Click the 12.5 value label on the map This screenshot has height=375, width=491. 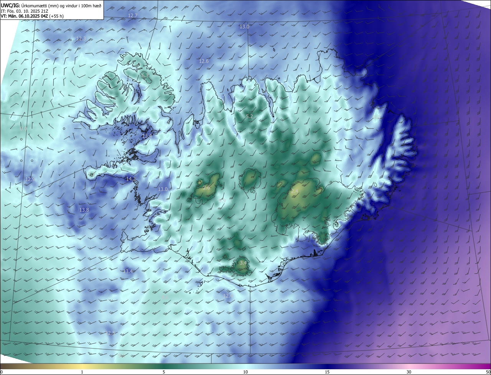pos(110,333)
